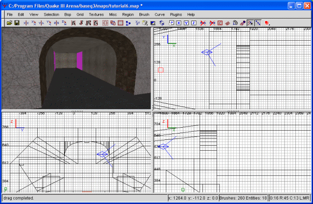
Task: Toggle the Z axis scale lock
Action: click(194, 23)
